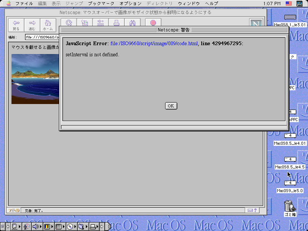
Task: Click the "文書: 完了。" status bar text
Action: tap(34, 211)
